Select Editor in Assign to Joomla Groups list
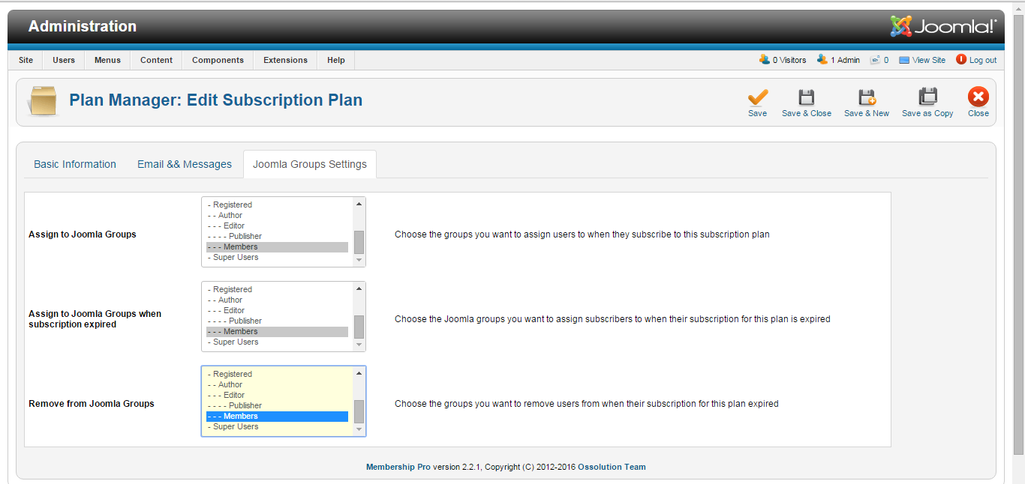1025x484 pixels. (x=278, y=226)
